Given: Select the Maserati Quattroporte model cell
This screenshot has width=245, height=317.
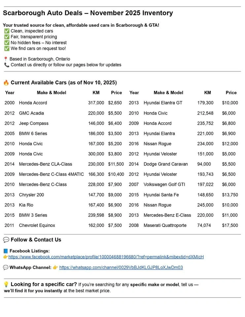Looking at the screenshot, I should [x=165, y=226].
